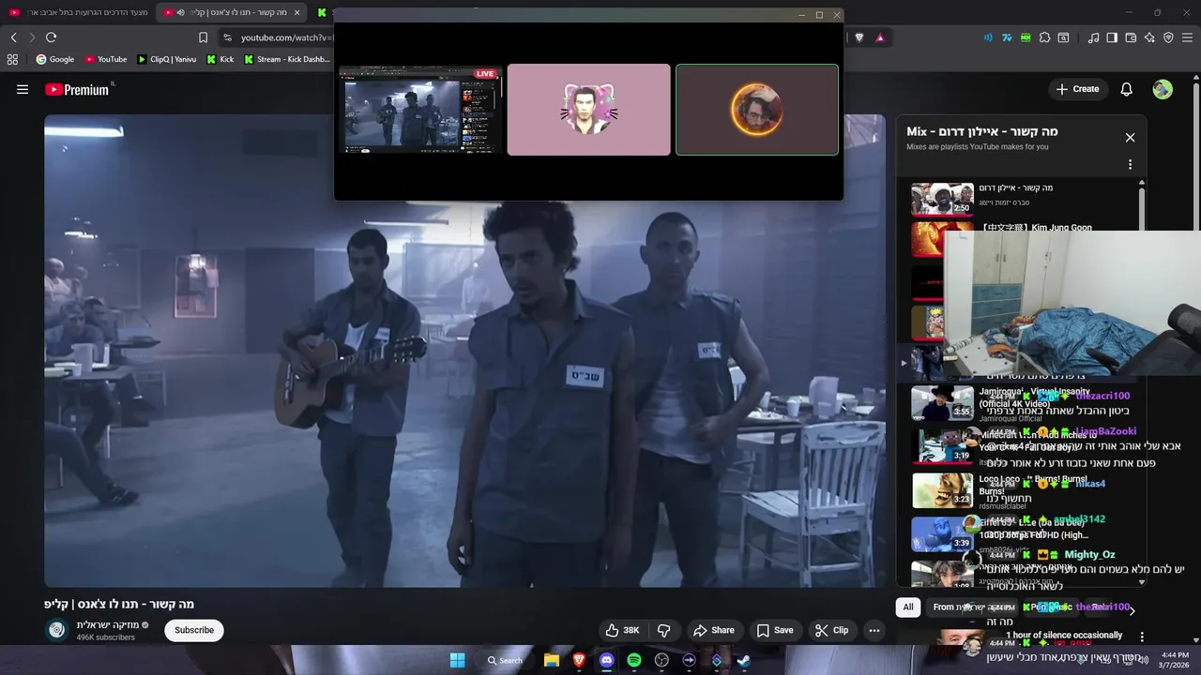Open the Kick bookmark
This screenshot has height=675, width=1201.
[220, 59]
